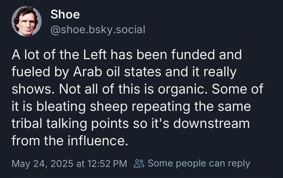This screenshot has width=283, height=178.
Task: Click the word "really" in the post
Action: click(220, 72)
